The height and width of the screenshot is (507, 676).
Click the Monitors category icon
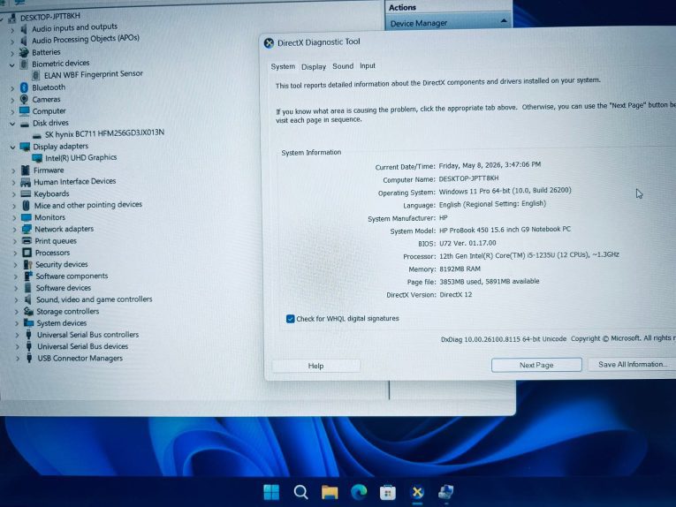coord(27,217)
